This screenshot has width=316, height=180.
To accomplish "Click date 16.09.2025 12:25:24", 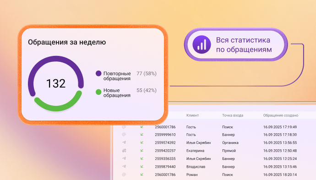I will point(280,158).
